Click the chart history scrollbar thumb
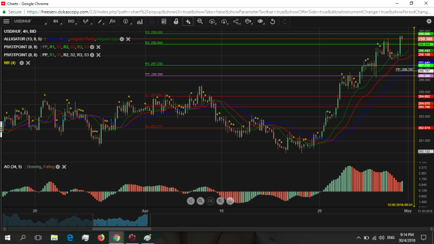The height and width of the screenshot is (244, 434). pyautogui.click(x=122, y=229)
